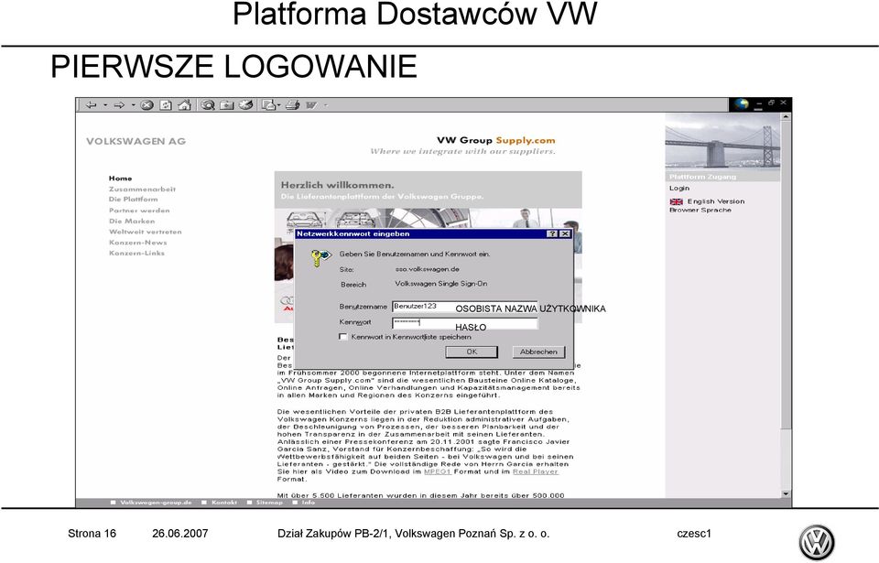Open the Weltweit vertreten navigation item
Screen dimensions: 879x563
pos(146,232)
